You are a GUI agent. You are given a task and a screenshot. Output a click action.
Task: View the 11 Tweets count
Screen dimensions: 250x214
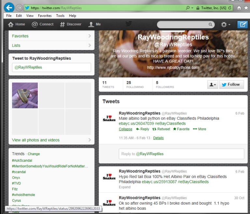[x=108, y=84]
